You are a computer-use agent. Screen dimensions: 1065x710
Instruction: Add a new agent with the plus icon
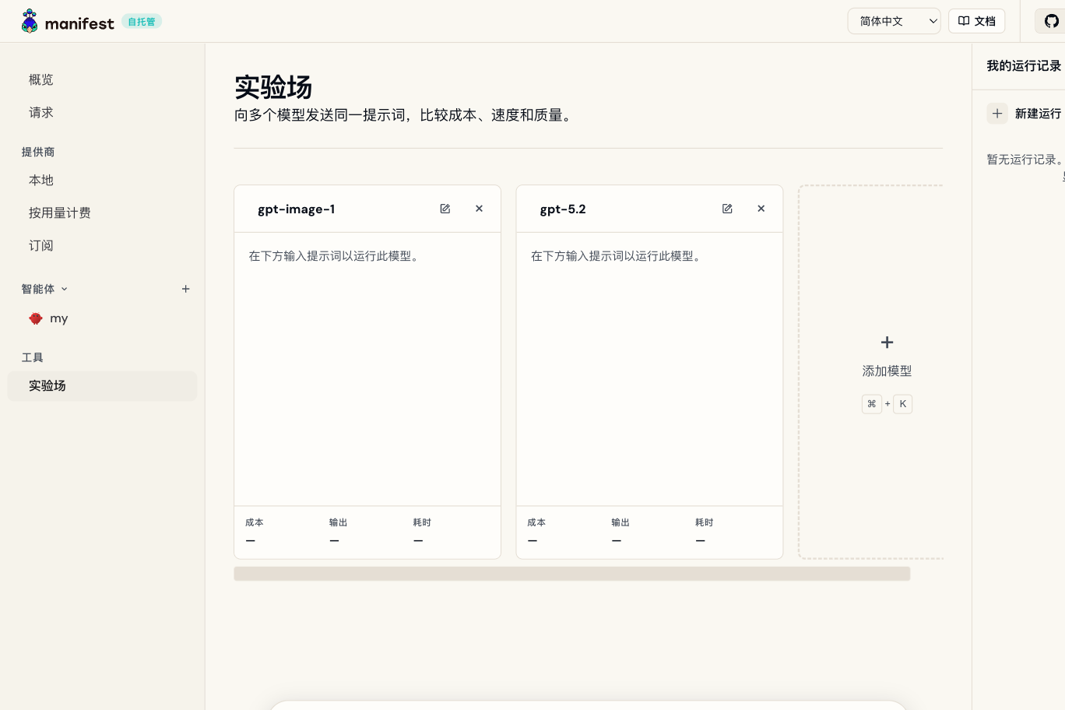186,289
